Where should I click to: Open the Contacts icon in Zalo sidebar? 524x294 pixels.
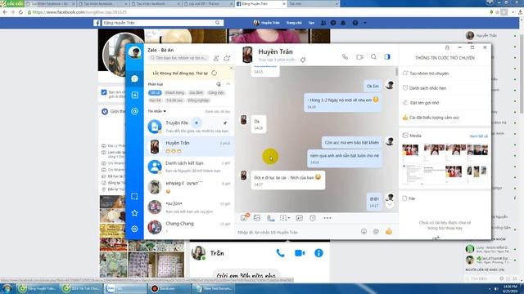[x=134, y=95]
